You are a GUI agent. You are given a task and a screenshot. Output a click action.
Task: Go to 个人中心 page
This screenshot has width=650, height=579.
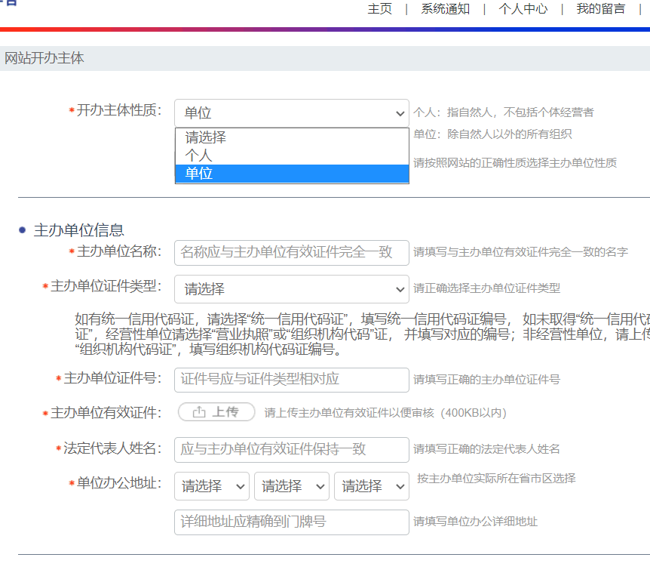523,9
